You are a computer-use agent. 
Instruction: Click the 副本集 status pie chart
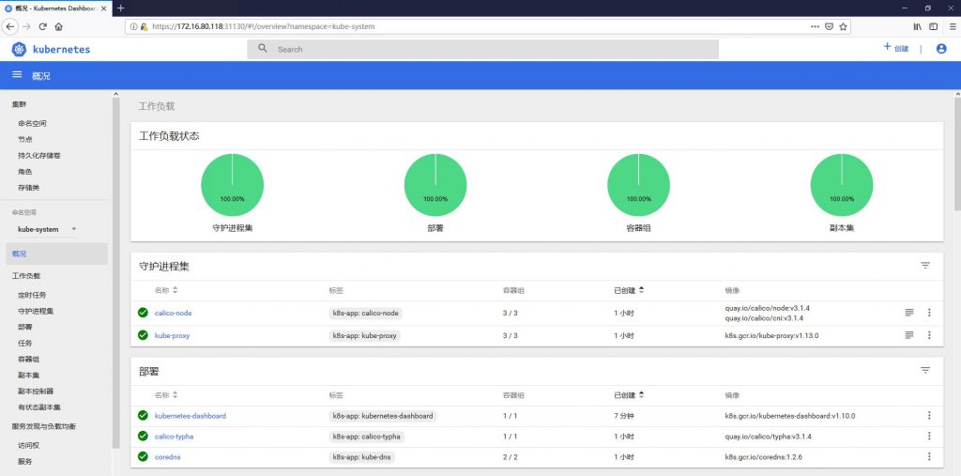pyautogui.click(x=842, y=185)
